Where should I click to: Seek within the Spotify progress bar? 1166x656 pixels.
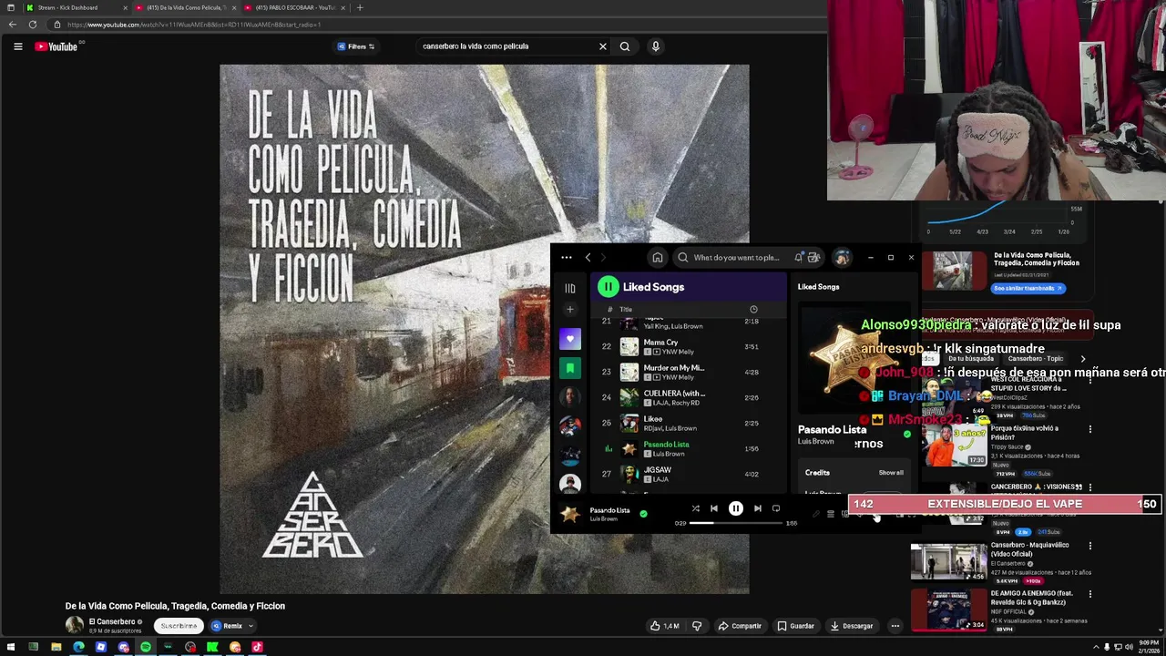click(x=735, y=523)
